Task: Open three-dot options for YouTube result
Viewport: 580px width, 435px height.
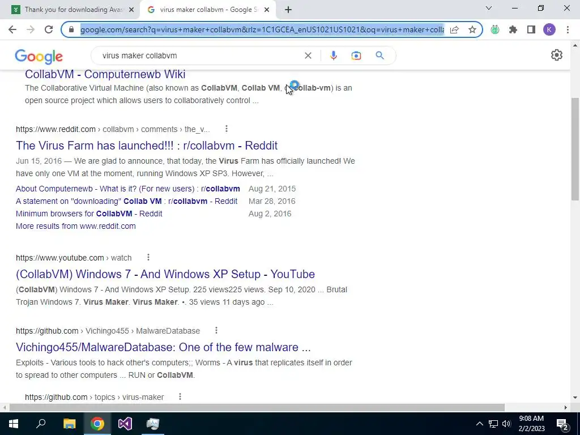Action: pyautogui.click(x=148, y=257)
